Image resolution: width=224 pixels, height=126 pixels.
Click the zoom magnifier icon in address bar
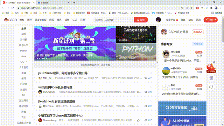(182, 8)
